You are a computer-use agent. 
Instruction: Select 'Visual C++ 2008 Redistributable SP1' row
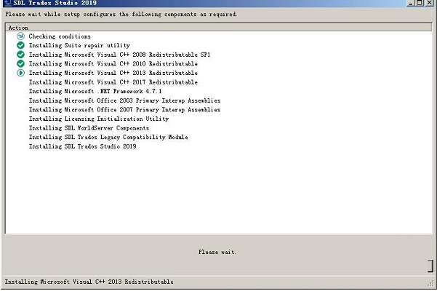pos(119,55)
